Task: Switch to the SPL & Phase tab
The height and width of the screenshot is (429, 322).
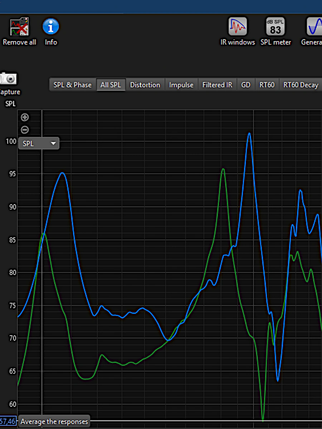Action: tap(73, 85)
